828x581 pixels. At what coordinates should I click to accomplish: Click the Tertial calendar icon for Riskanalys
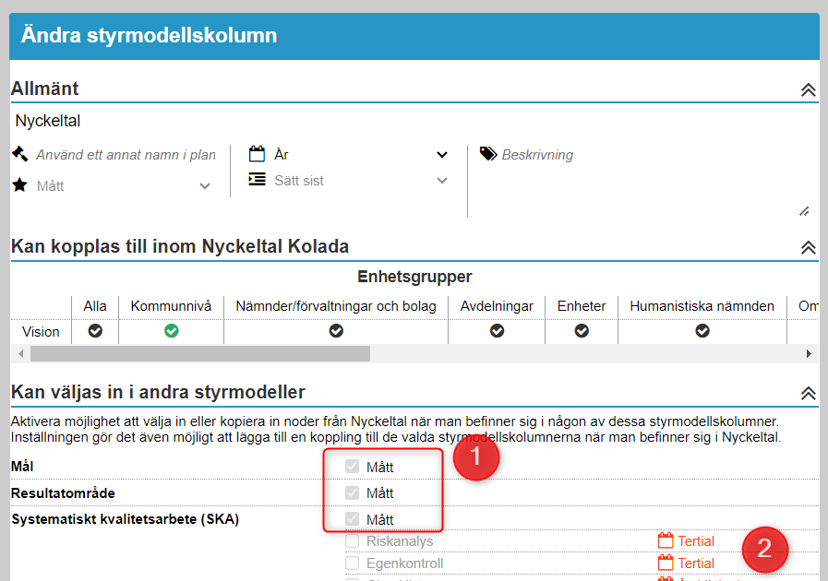coord(666,540)
